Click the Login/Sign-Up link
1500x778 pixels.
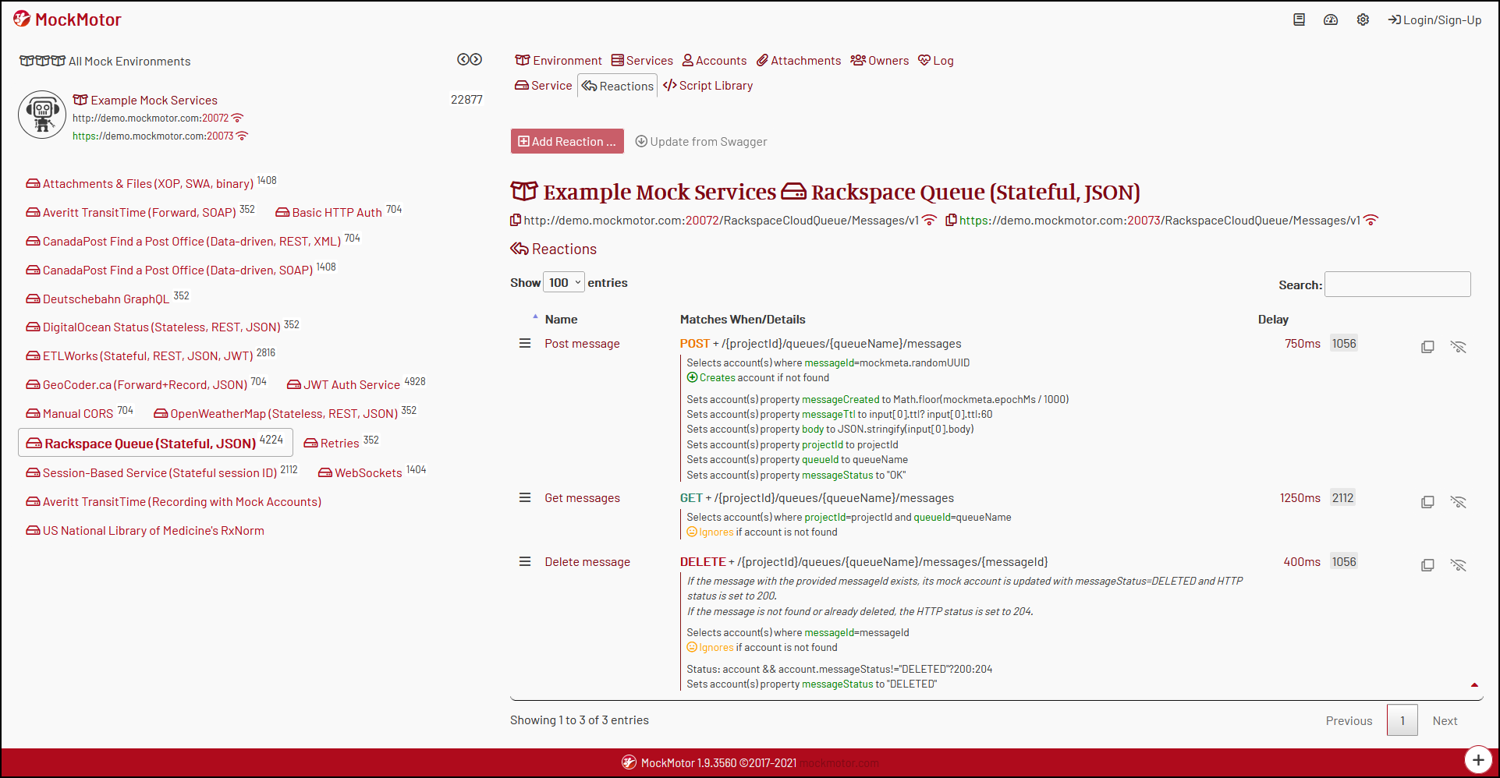[1434, 19]
